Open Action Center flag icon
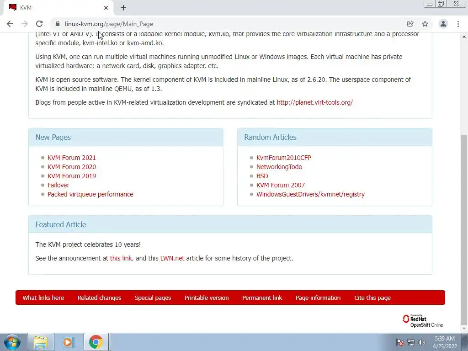468x351 pixels. tap(400, 342)
